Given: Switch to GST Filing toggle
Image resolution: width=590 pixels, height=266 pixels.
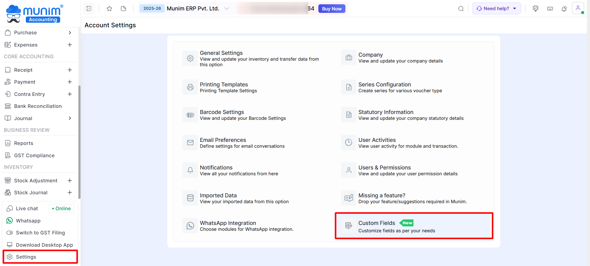Looking at the screenshot, I should [10, 233].
